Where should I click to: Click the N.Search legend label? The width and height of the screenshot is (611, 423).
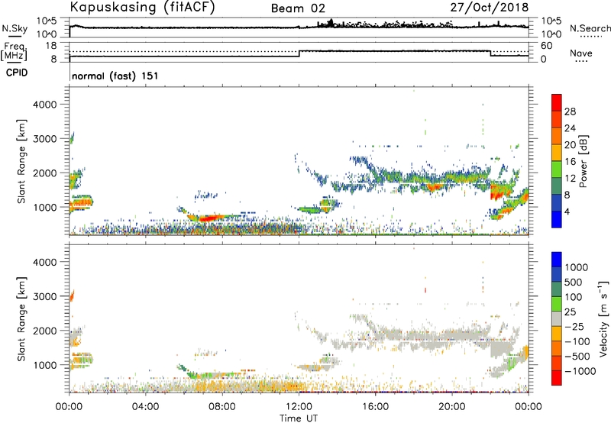pos(590,28)
